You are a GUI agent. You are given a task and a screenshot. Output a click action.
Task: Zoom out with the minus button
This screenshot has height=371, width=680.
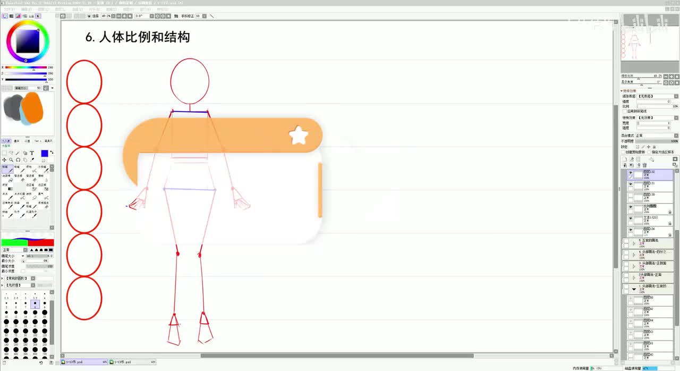point(119,16)
